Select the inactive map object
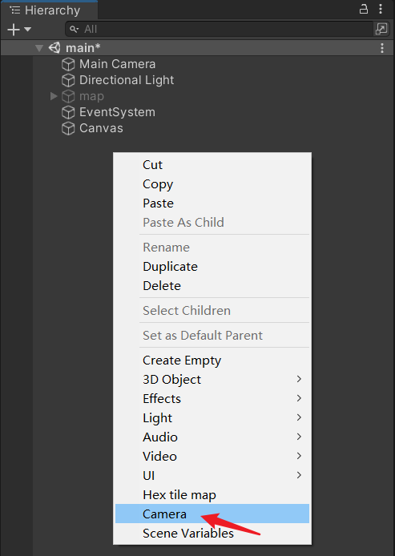The width and height of the screenshot is (395, 556). click(x=91, y=96)
